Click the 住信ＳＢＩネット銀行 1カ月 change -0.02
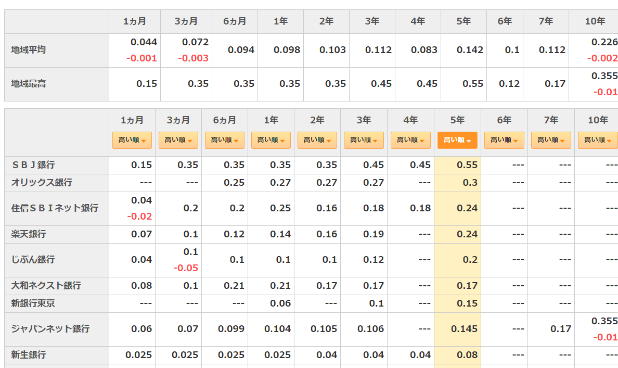618x368 pixels. pos(139,217)
